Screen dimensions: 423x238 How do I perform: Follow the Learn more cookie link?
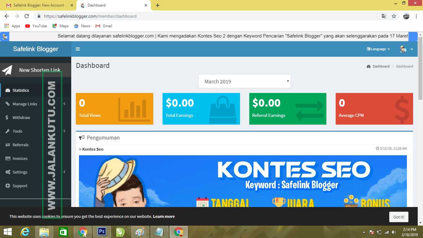click(164, 216)
